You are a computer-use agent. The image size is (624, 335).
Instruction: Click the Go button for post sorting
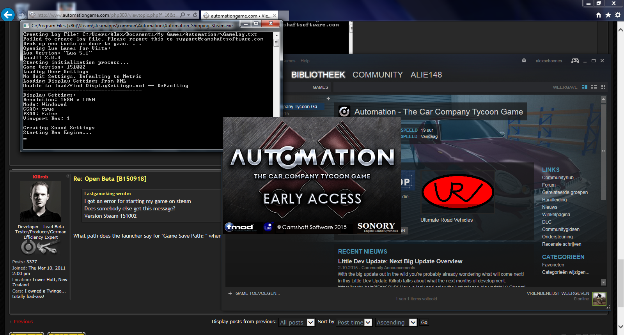(424, 322)
